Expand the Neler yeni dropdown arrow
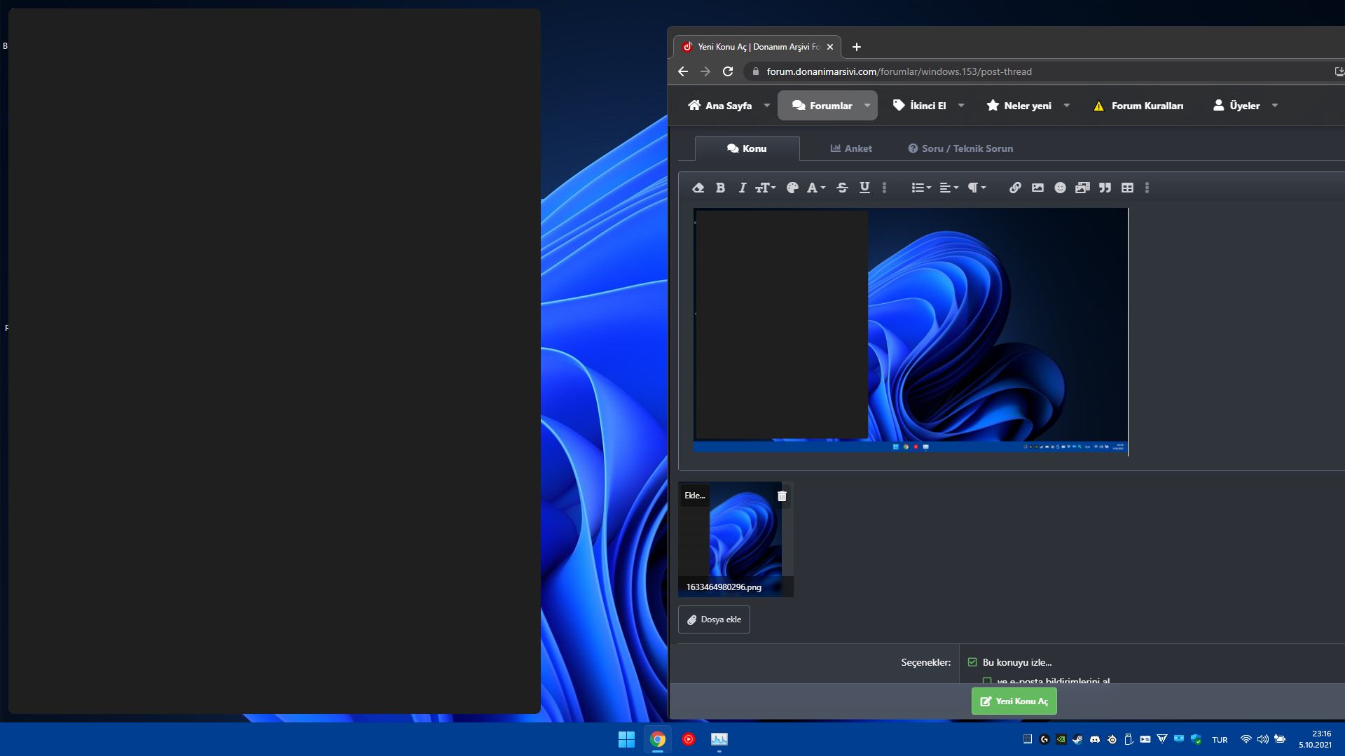Image resolution: width=1345 pixels, height=756 pixels. [1066, 106]
